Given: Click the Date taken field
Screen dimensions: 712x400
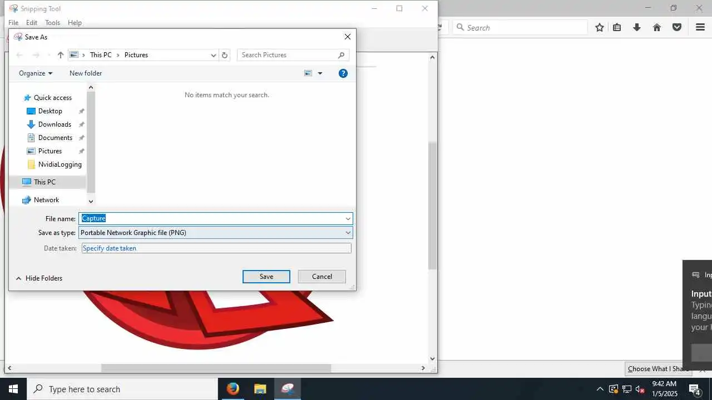Looking at the screenshot, I should pyautogui.click(x=216, y=248).
